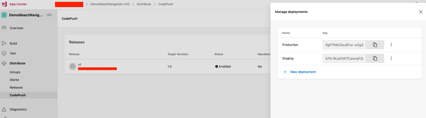Open Releases in the sidebar

point(16,88)
